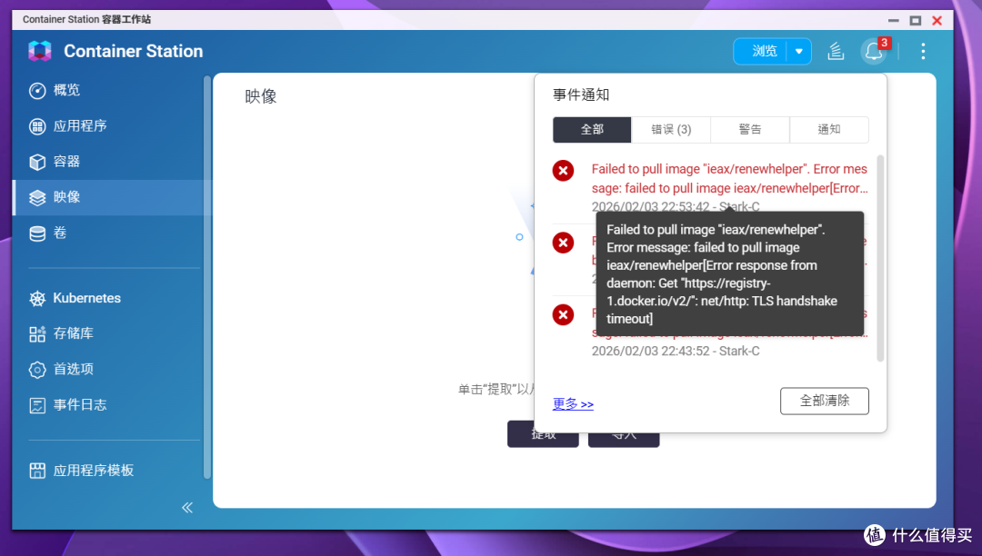
Task: Click the 事件通知 panel heading
Action: click(581, 95)
